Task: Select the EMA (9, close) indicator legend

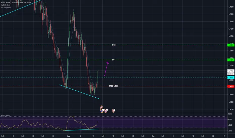Action: tap(6, 5)
